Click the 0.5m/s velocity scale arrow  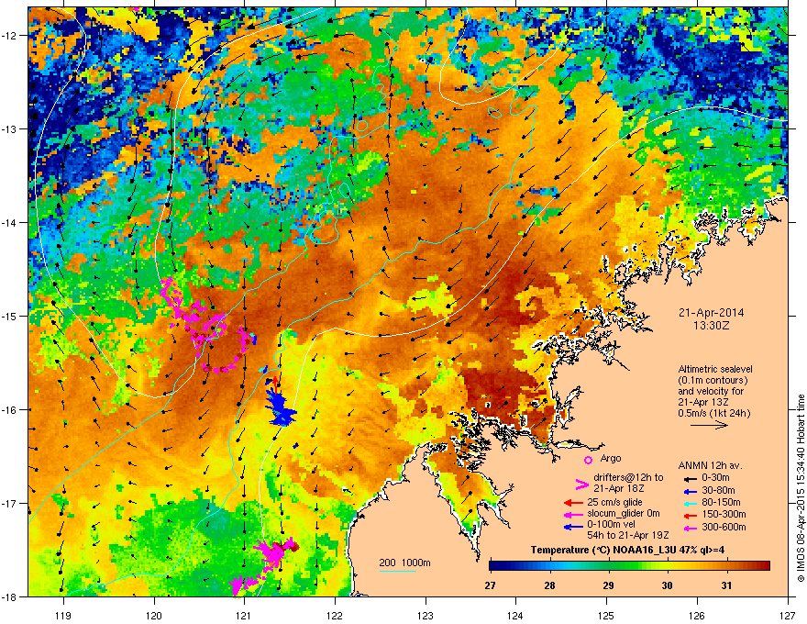[x=709, y=425]
